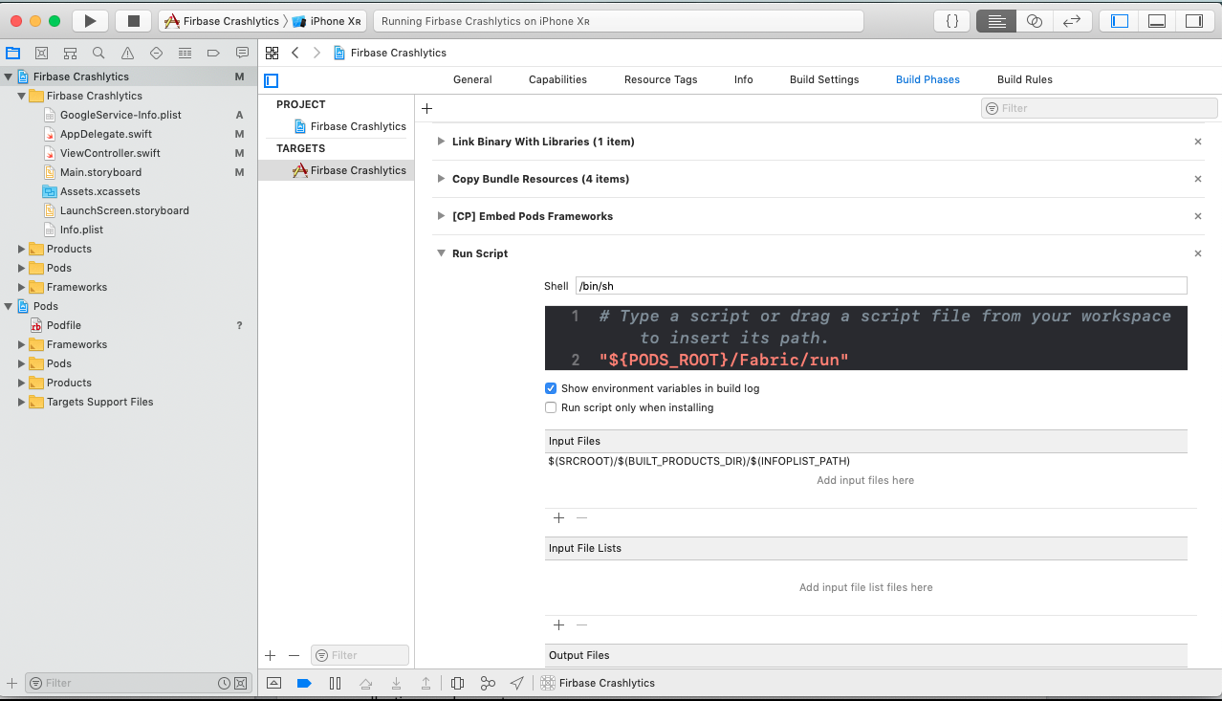Collapse the Run Script build phase
This screenshot has width=1222, height=701.
(441, 253)
